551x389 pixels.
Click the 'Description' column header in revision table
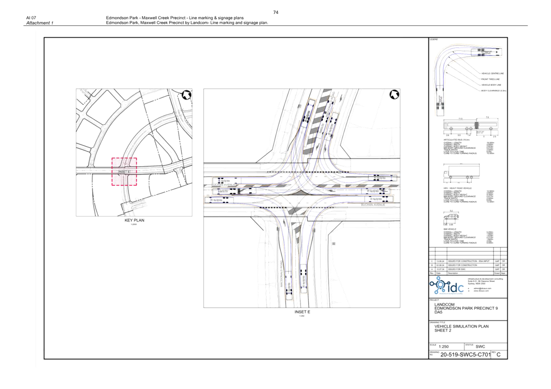[453, 273]
